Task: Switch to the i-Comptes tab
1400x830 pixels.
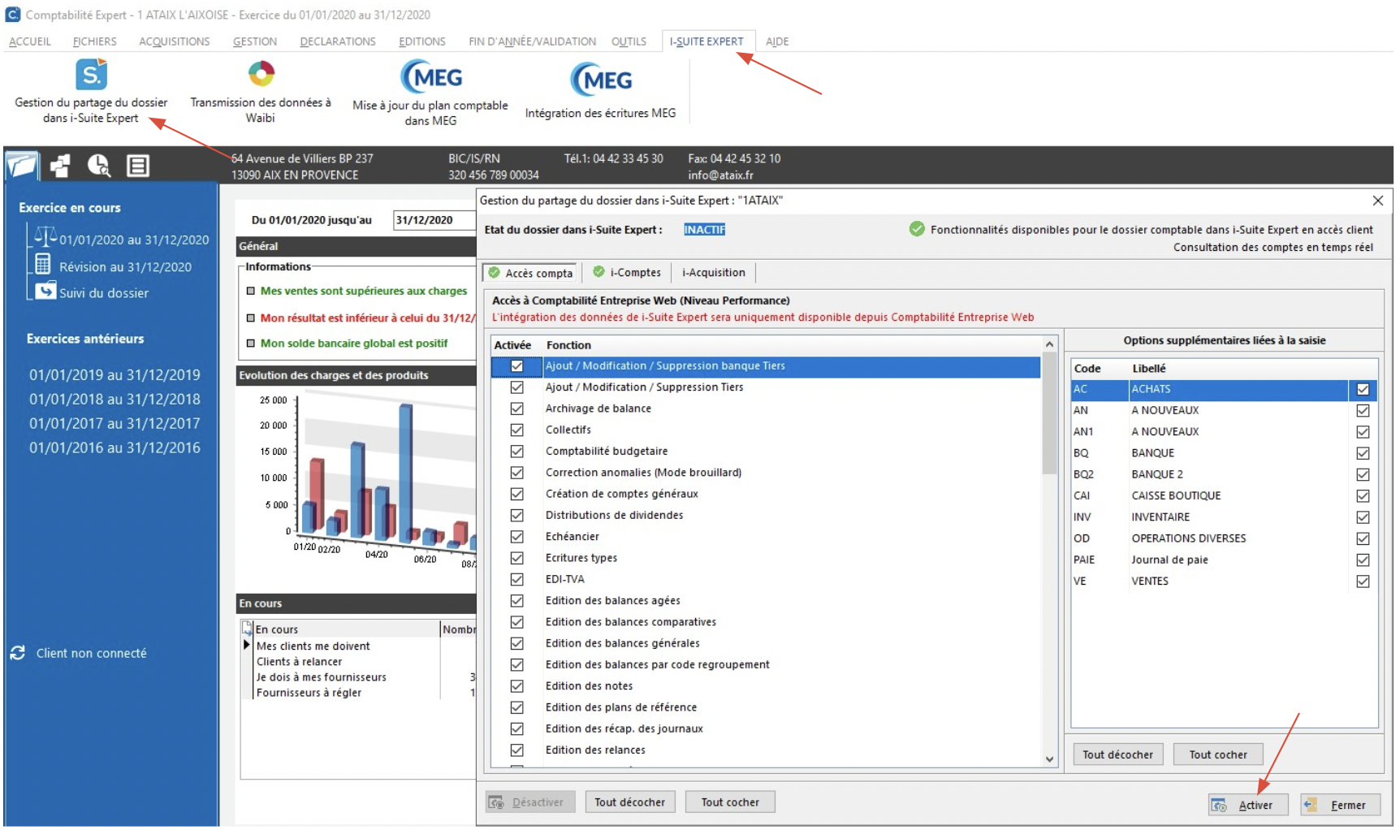Action: coord(627,272)
